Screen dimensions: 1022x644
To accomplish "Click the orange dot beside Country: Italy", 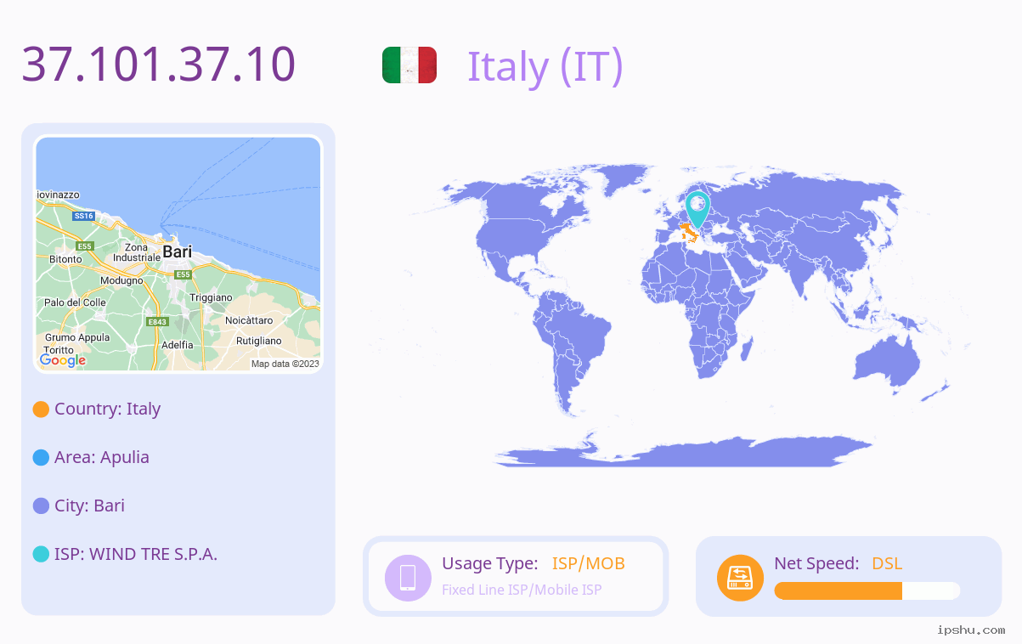I will (x=41, y=409).
